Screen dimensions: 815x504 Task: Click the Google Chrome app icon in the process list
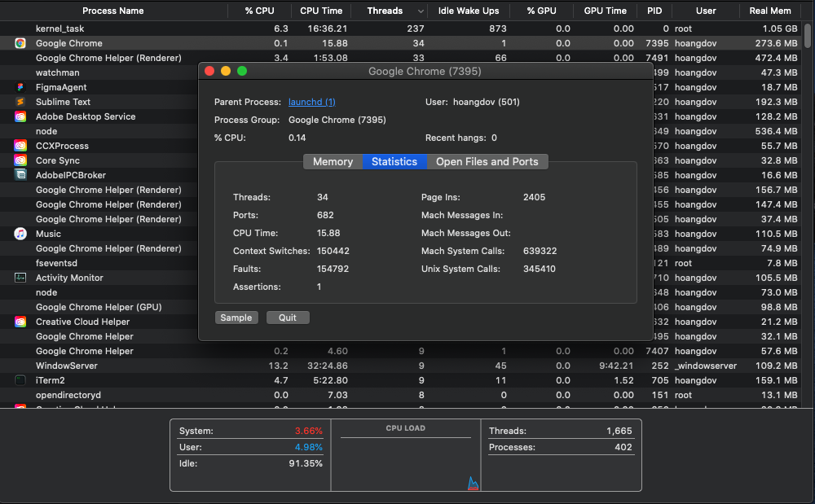point(20,43)
